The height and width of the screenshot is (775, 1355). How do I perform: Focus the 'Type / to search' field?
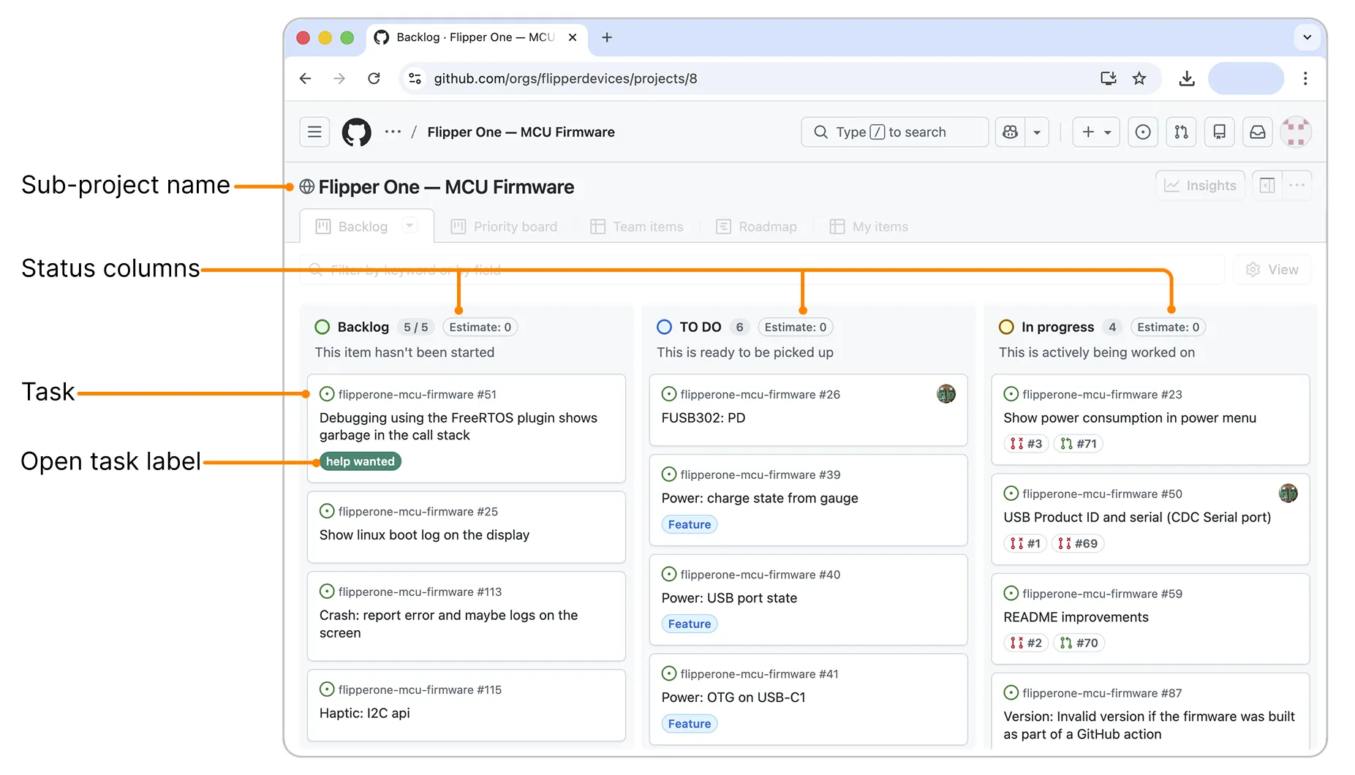coord(895,132)
